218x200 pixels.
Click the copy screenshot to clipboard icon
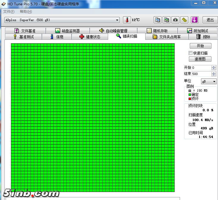pyautogui.click(x=167, y=20)
